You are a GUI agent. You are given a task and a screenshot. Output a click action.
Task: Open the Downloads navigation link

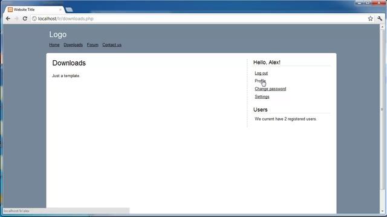(73, 45)
